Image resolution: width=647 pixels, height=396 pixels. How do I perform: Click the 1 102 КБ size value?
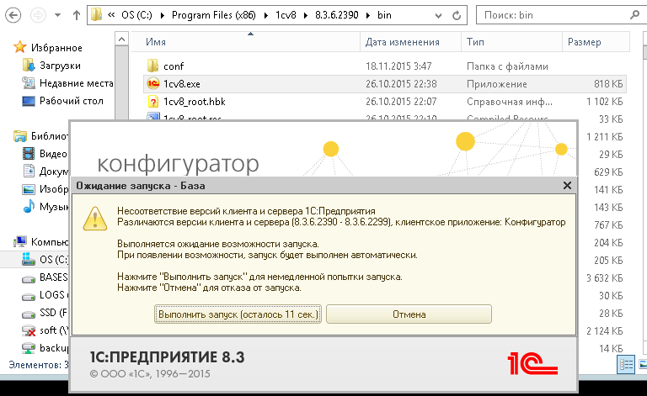pyautogui.click(x=604, y=102)
